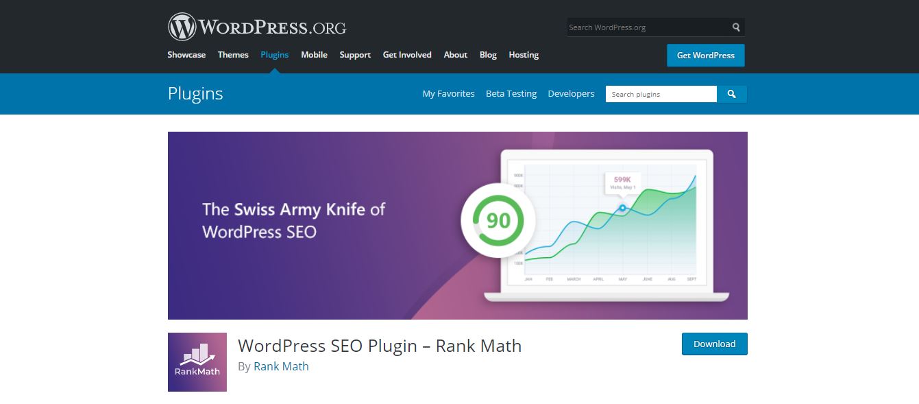Click the Get WordPress button
The image size is (919, 404).
705,55
